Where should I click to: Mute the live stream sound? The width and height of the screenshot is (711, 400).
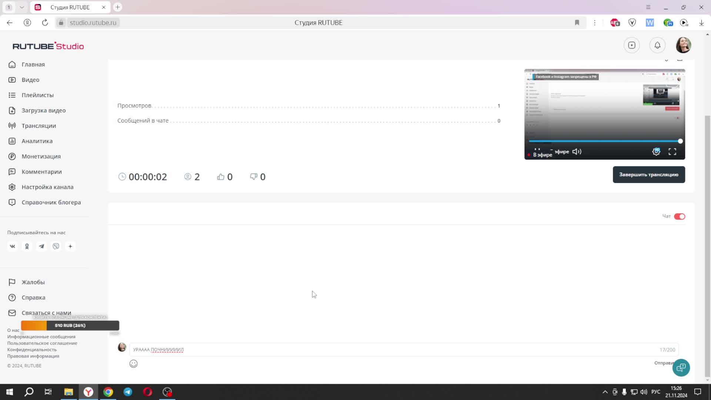click(577, 151)
